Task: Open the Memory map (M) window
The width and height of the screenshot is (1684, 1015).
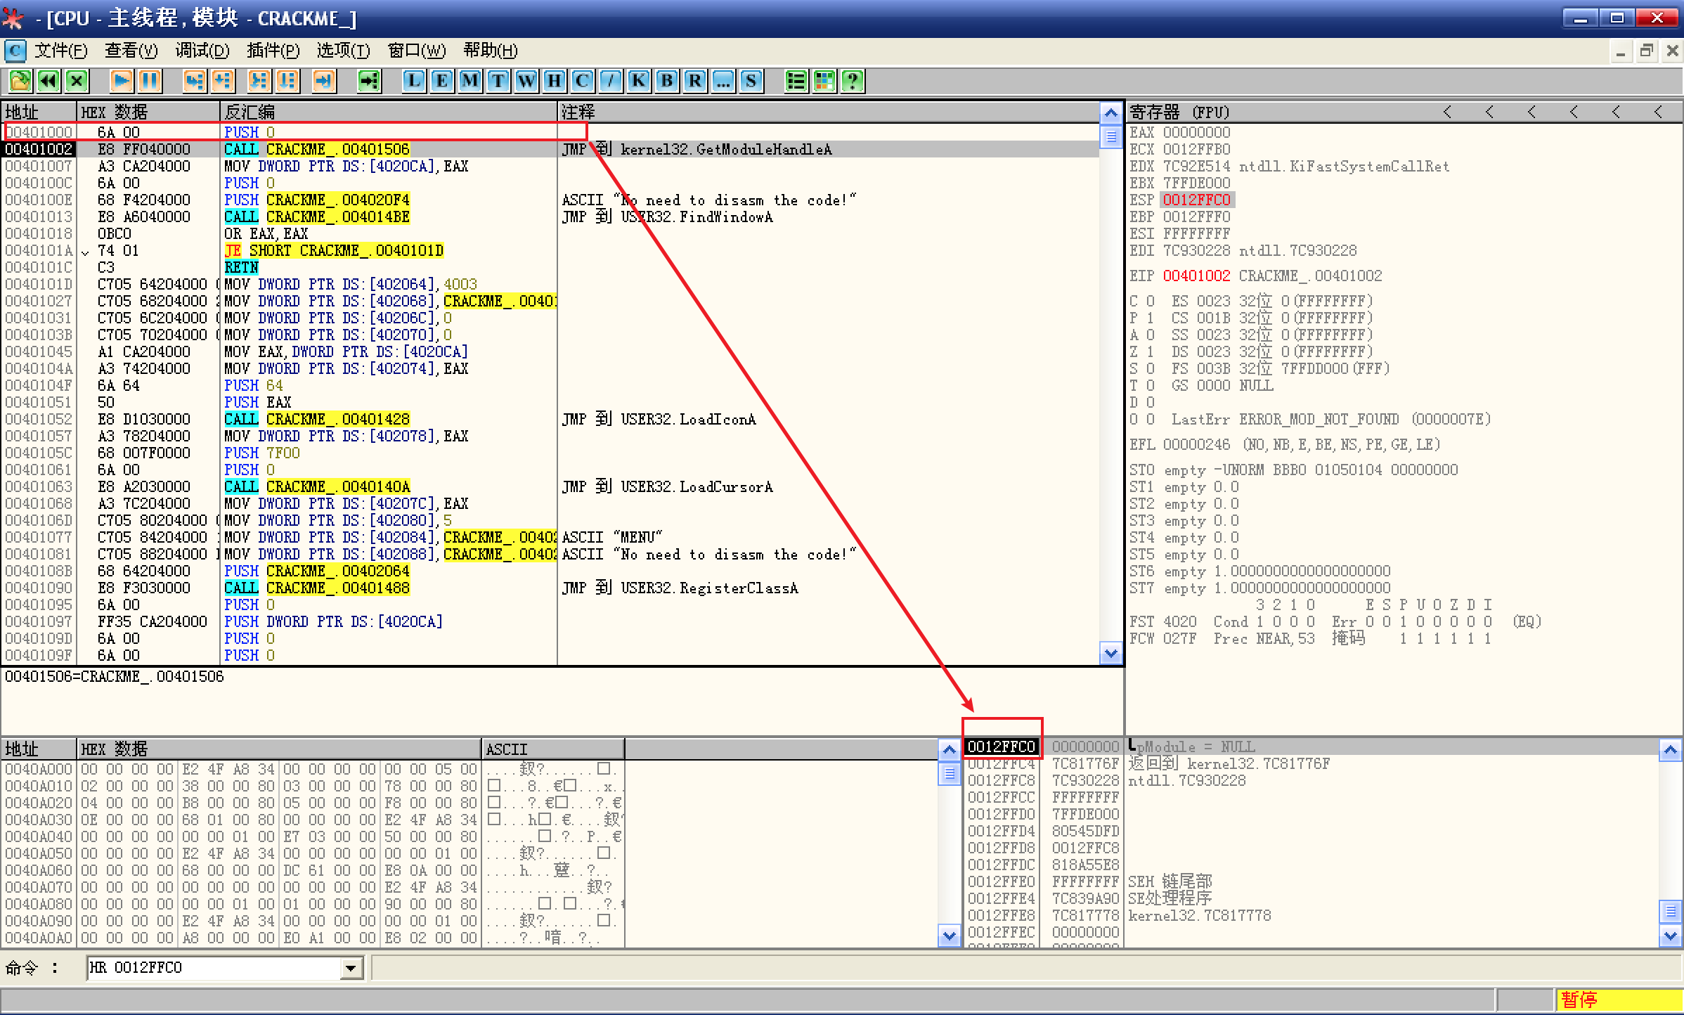Action: [x=470, y=81]
